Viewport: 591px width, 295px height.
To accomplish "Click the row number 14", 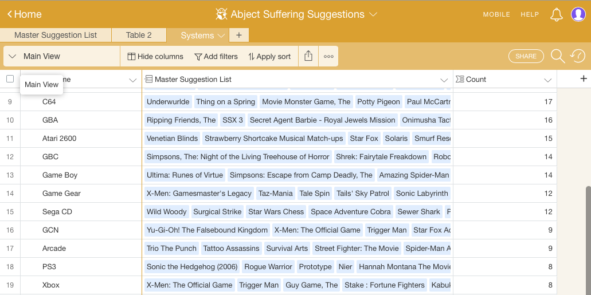I will pos(10,193).
